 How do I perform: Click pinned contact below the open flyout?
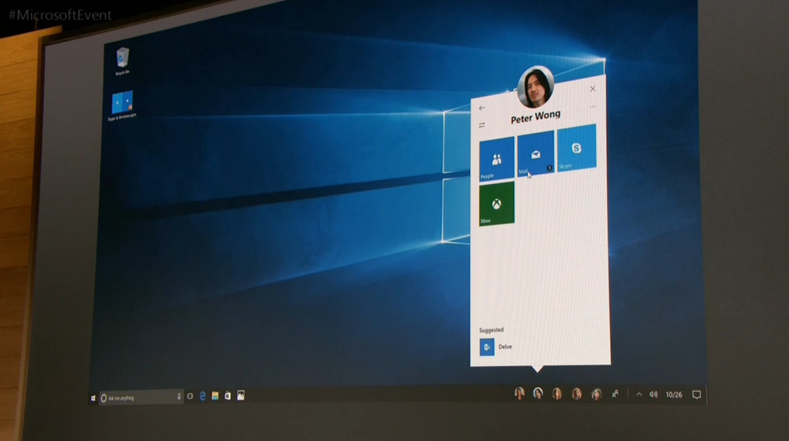[x=538, y=393]
